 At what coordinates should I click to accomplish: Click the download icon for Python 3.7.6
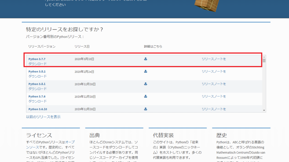coord(145,96)
